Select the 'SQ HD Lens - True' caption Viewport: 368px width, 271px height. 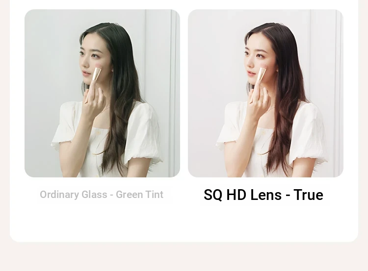click(263, 195)
